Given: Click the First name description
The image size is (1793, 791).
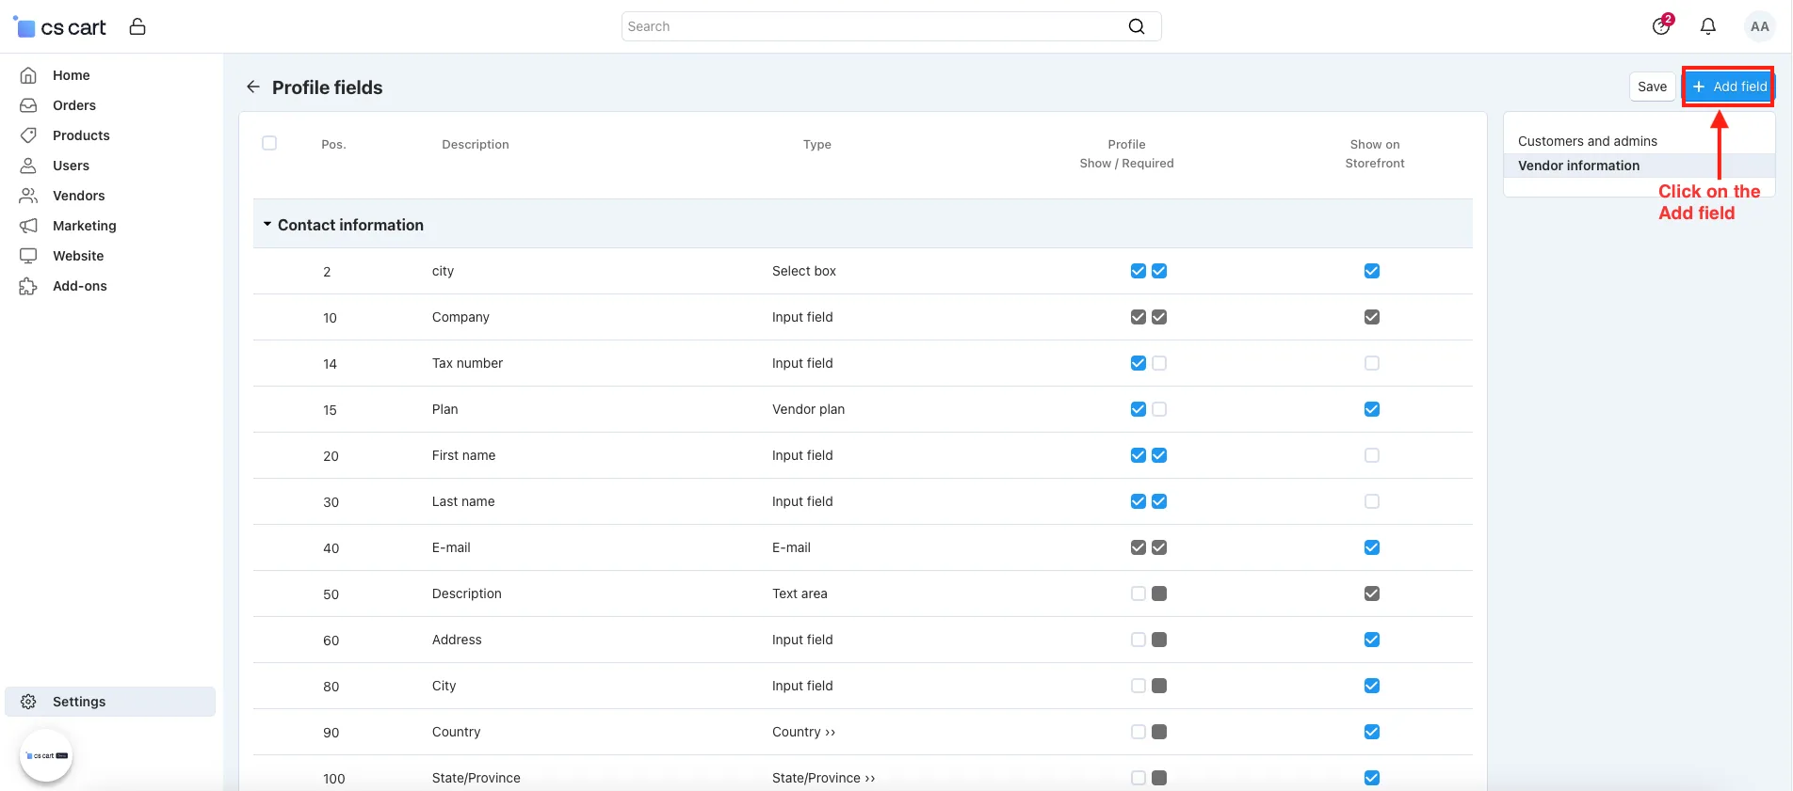Looking at the screenshot, I should [x=463, y=455].
